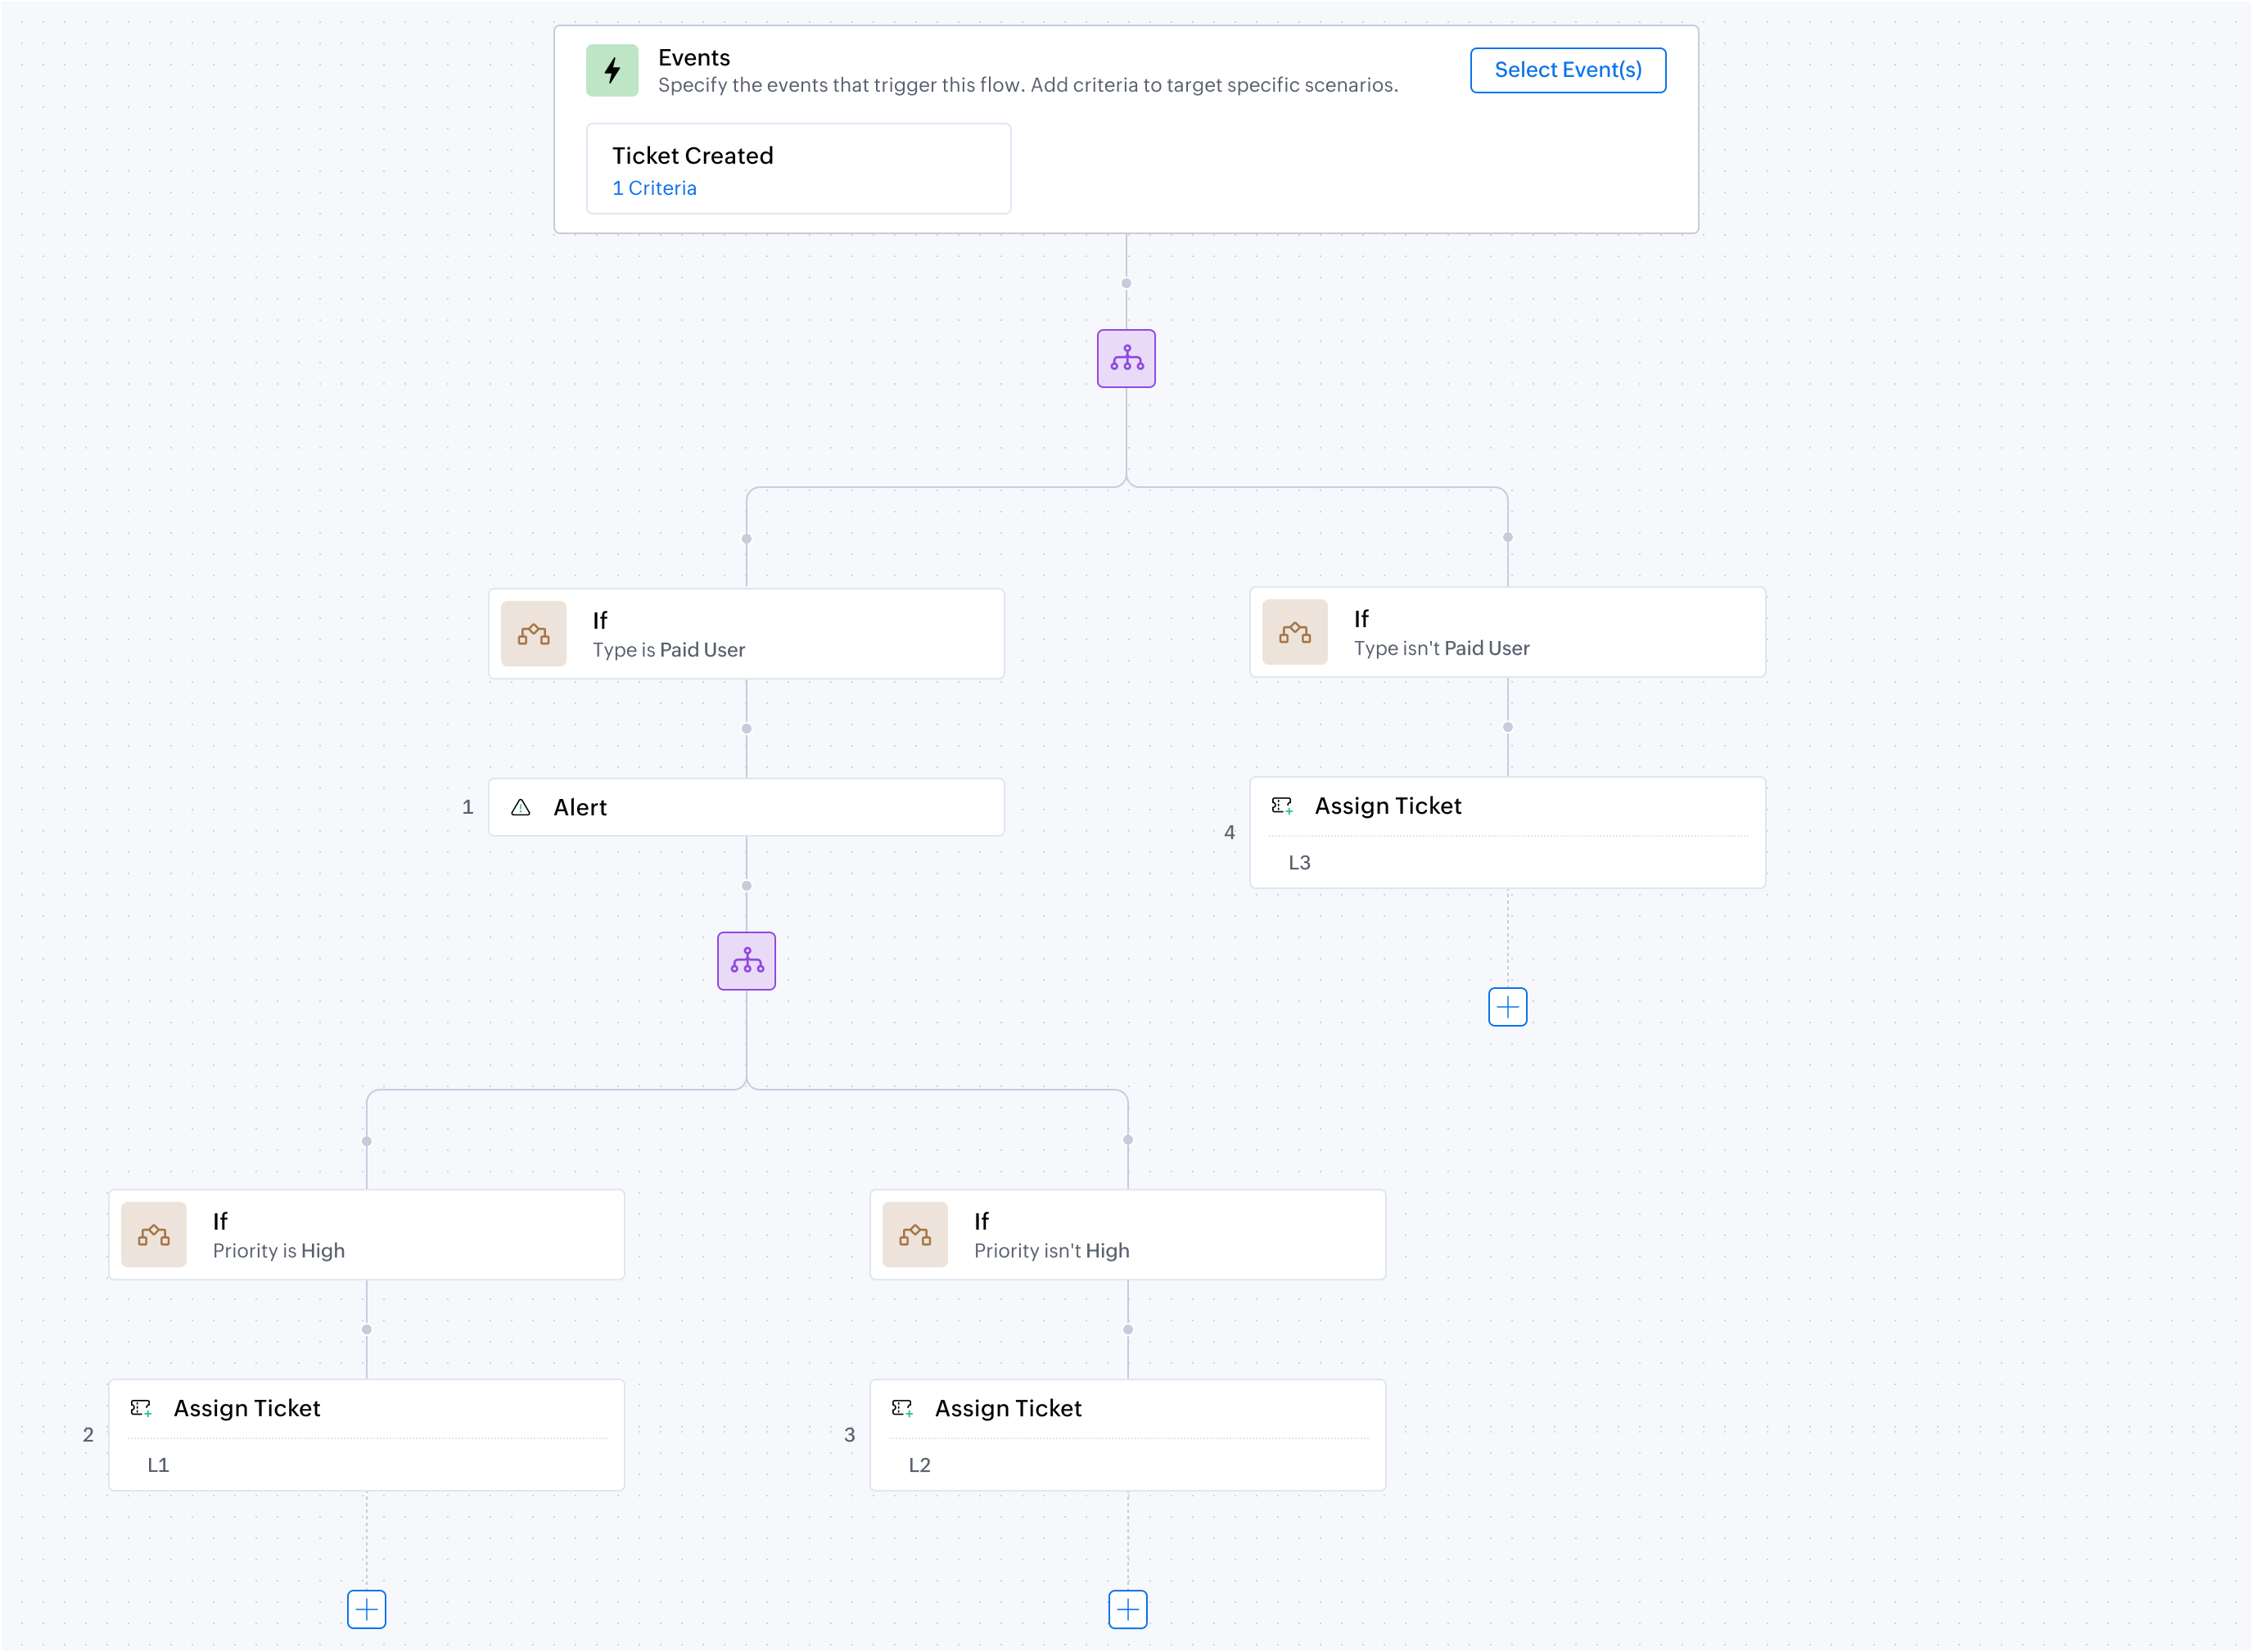Open the 1 Criteria link
The width and height of the screenshot is (2253, 1652).
[654, 188]
